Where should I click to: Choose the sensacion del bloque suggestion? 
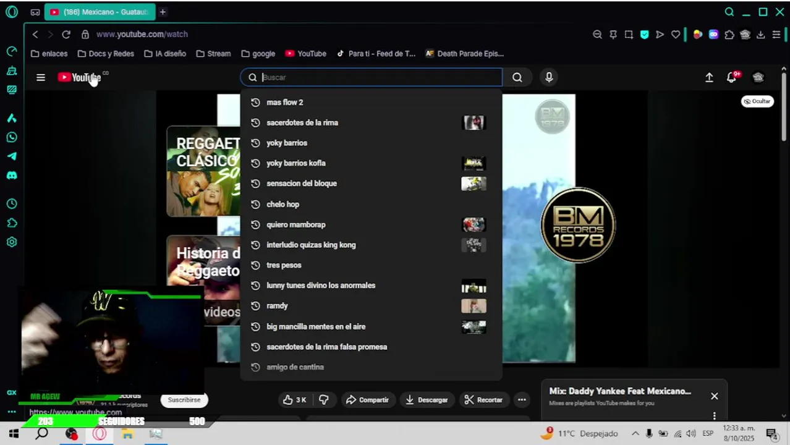371,184
